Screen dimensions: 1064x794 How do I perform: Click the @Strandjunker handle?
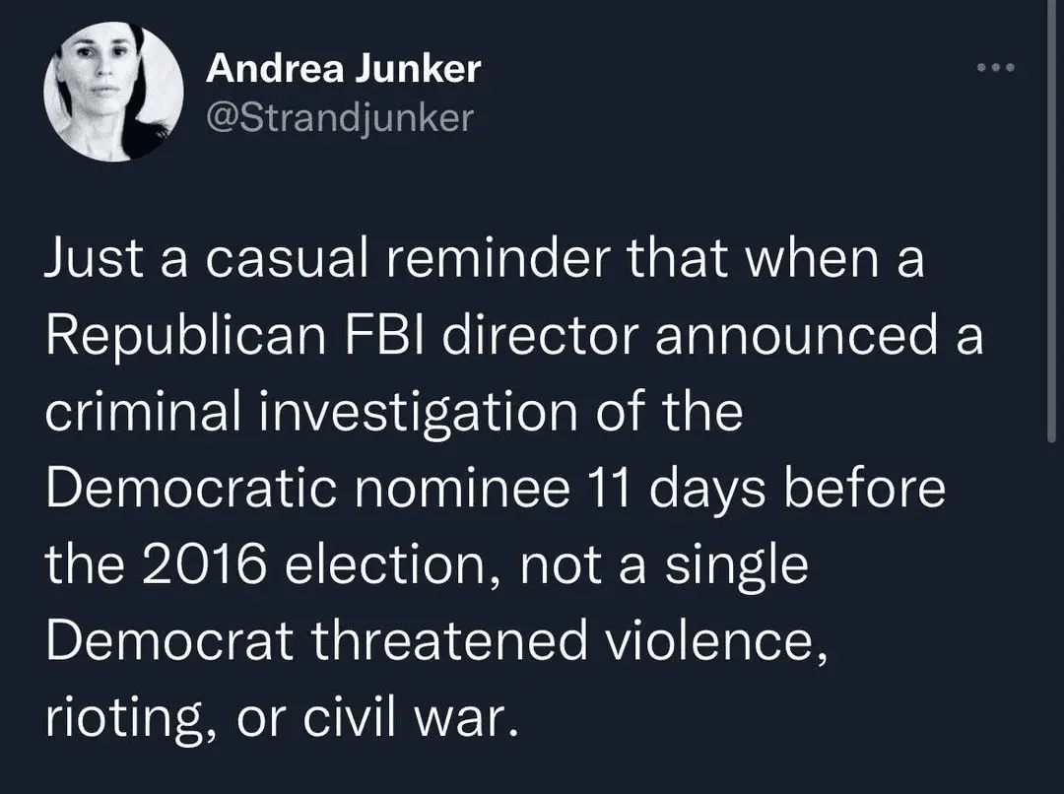pos(340,119)
